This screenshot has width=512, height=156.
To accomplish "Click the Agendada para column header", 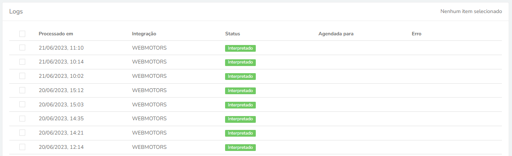I will tap(336, 34).
